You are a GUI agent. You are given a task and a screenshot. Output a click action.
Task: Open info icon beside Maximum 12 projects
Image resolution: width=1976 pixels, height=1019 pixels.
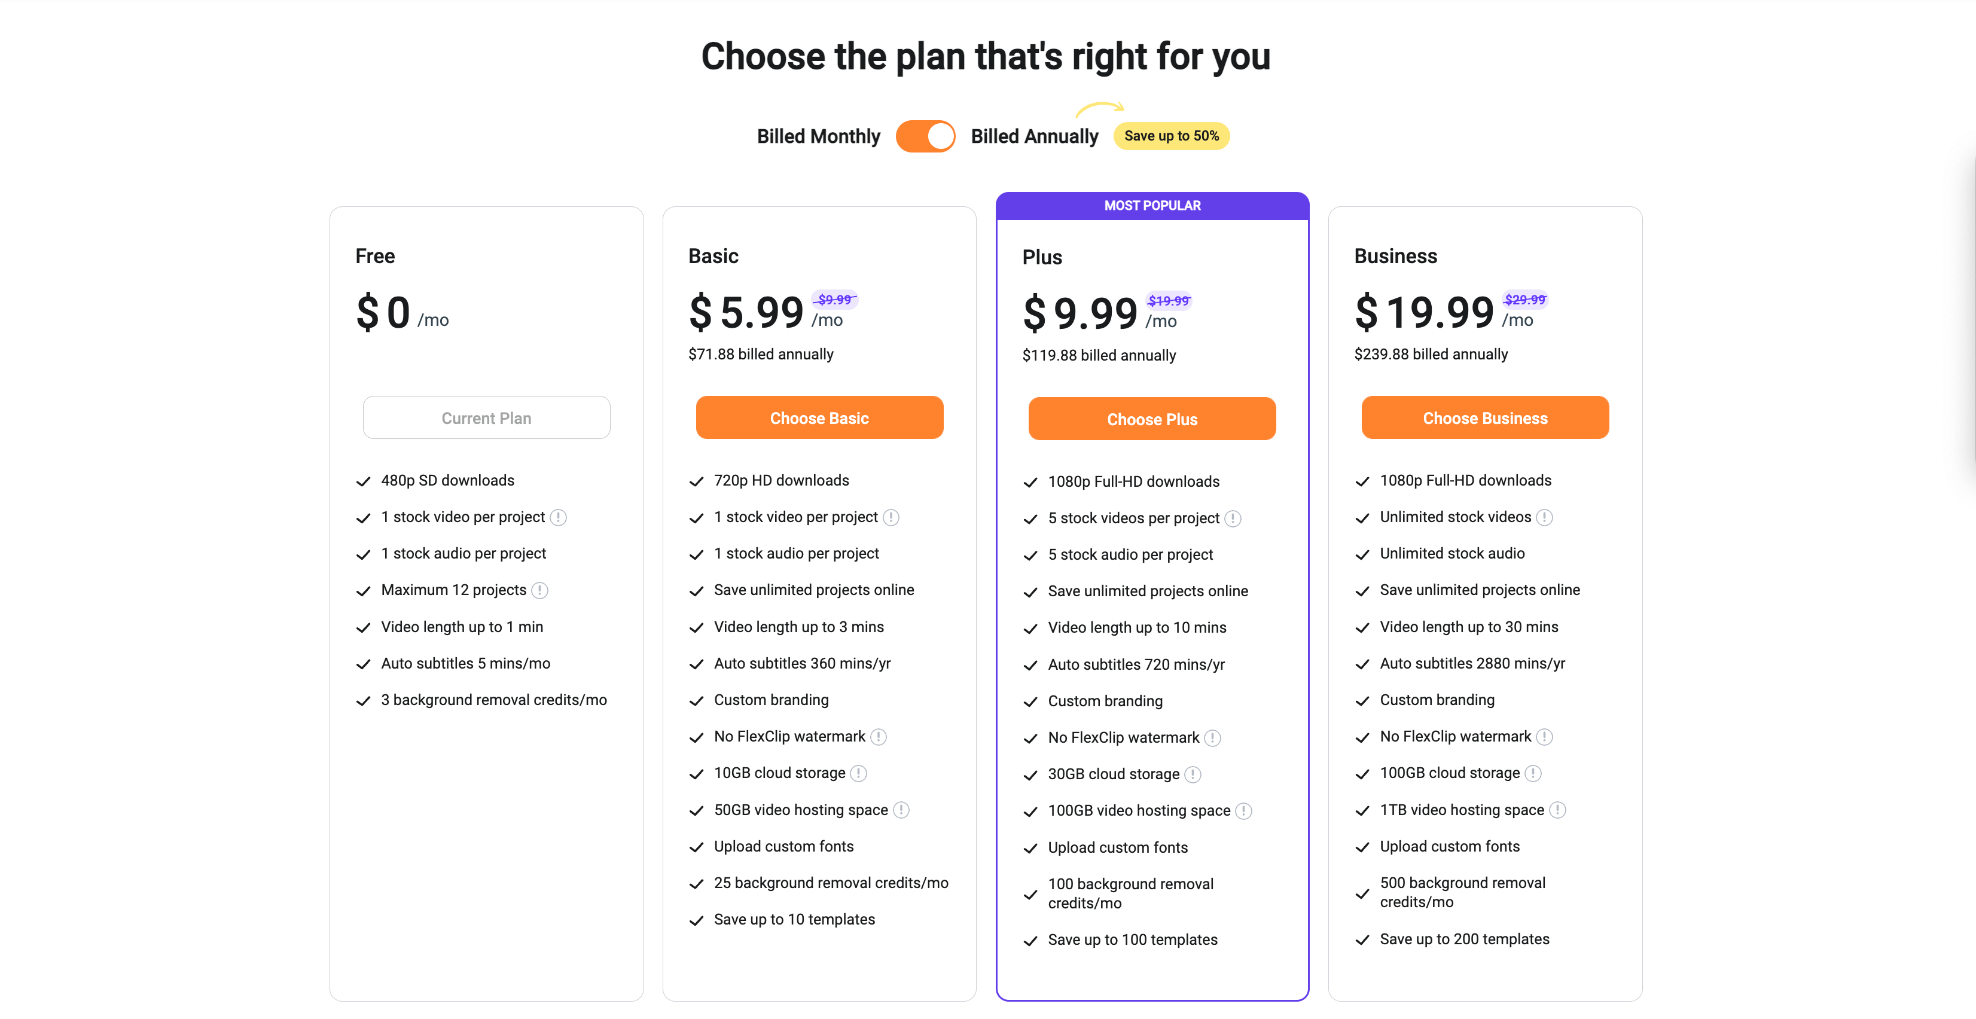[540, 590]
